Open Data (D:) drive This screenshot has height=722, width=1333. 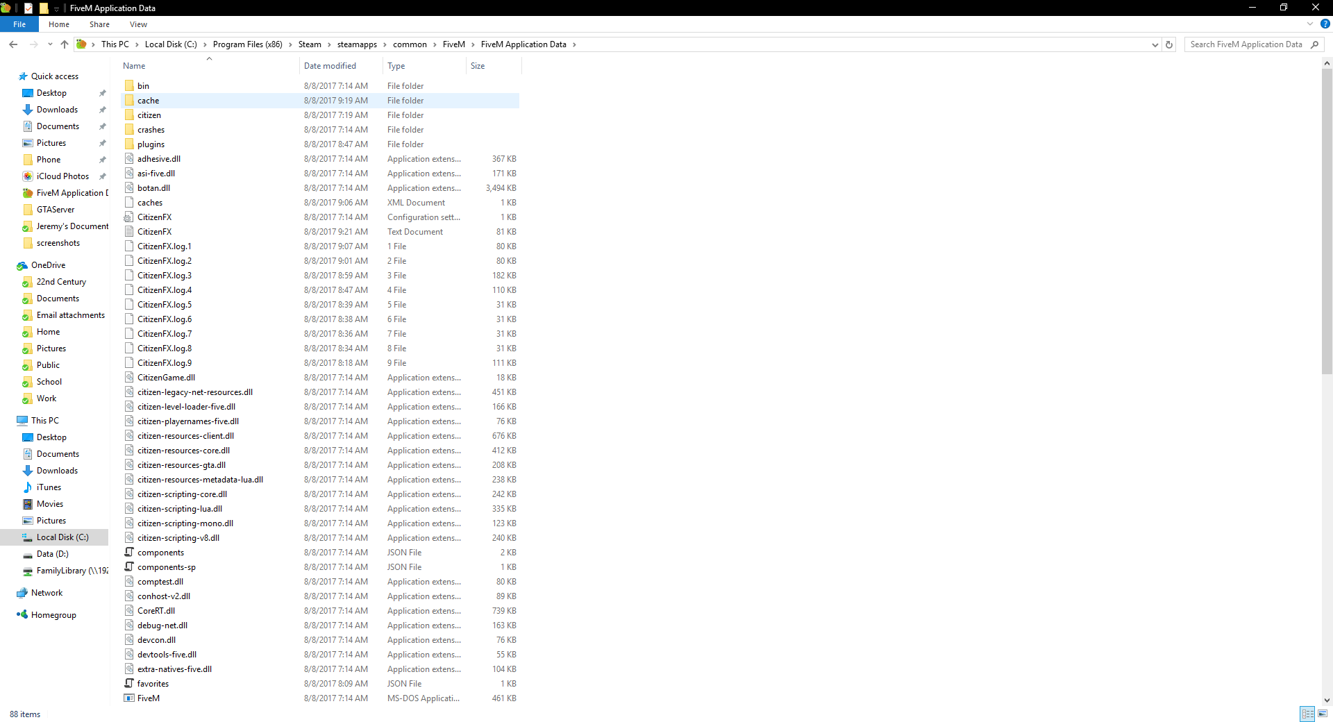pyautogui.click(x=53, y=554)
